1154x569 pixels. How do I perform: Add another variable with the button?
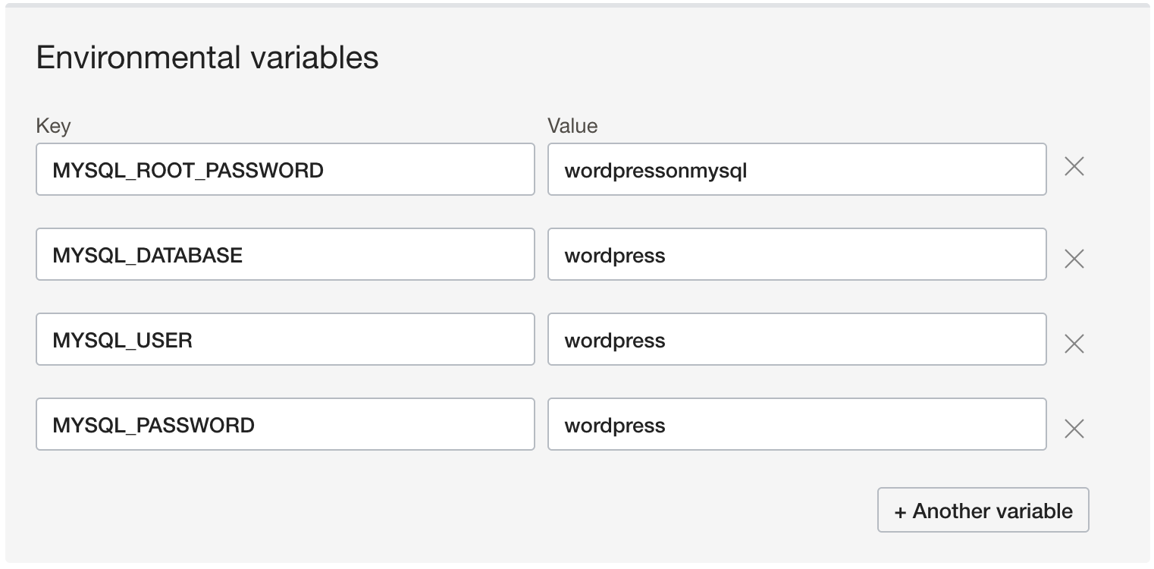[x=983, y=510]
